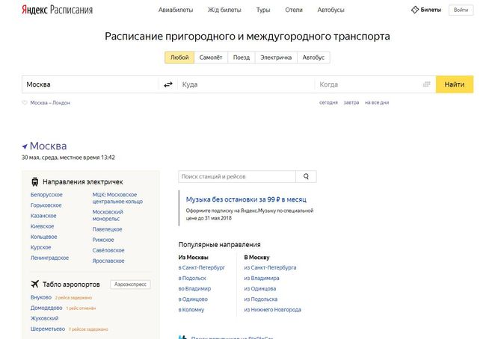Click the yellow Найти button
Screen dimensions: 501x339
[455, 84]
